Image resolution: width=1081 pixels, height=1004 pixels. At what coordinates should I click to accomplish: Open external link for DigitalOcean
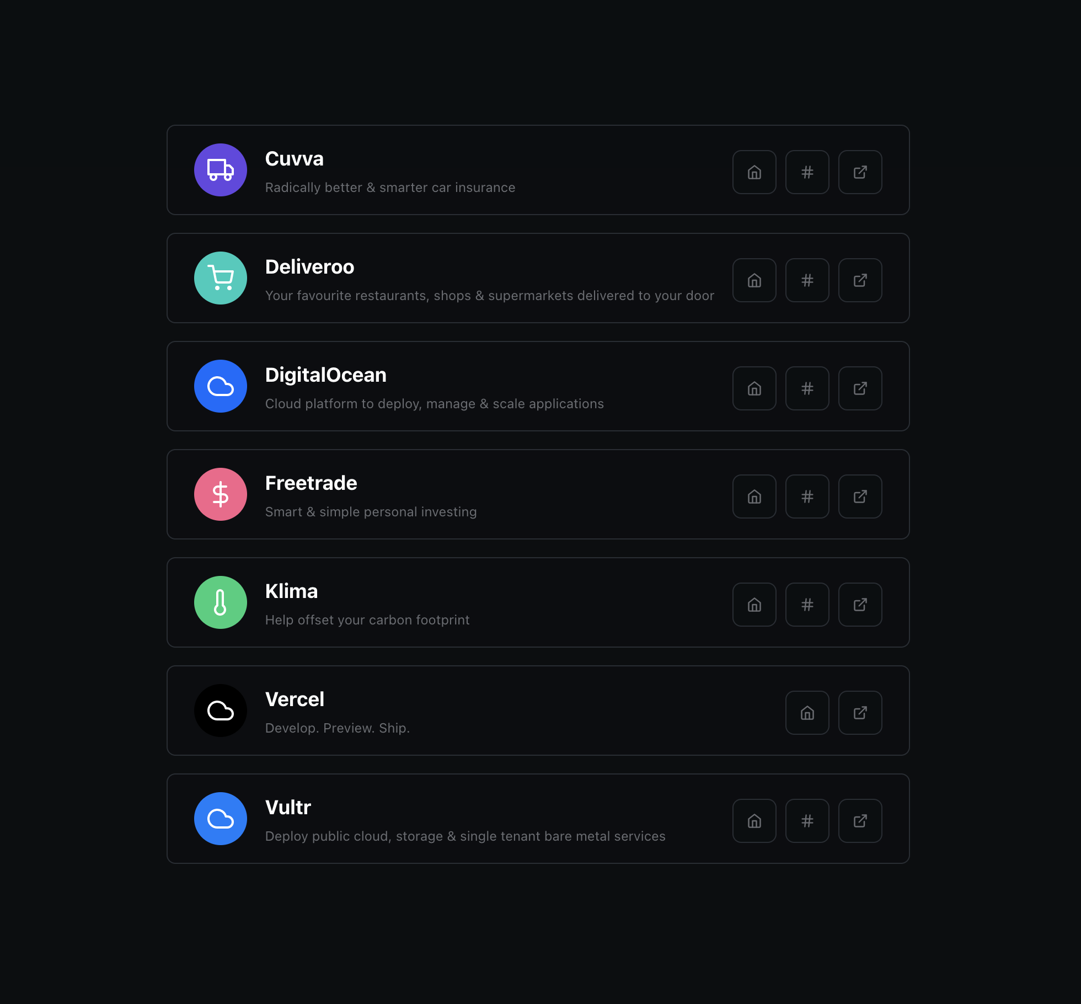pos(859,388)
